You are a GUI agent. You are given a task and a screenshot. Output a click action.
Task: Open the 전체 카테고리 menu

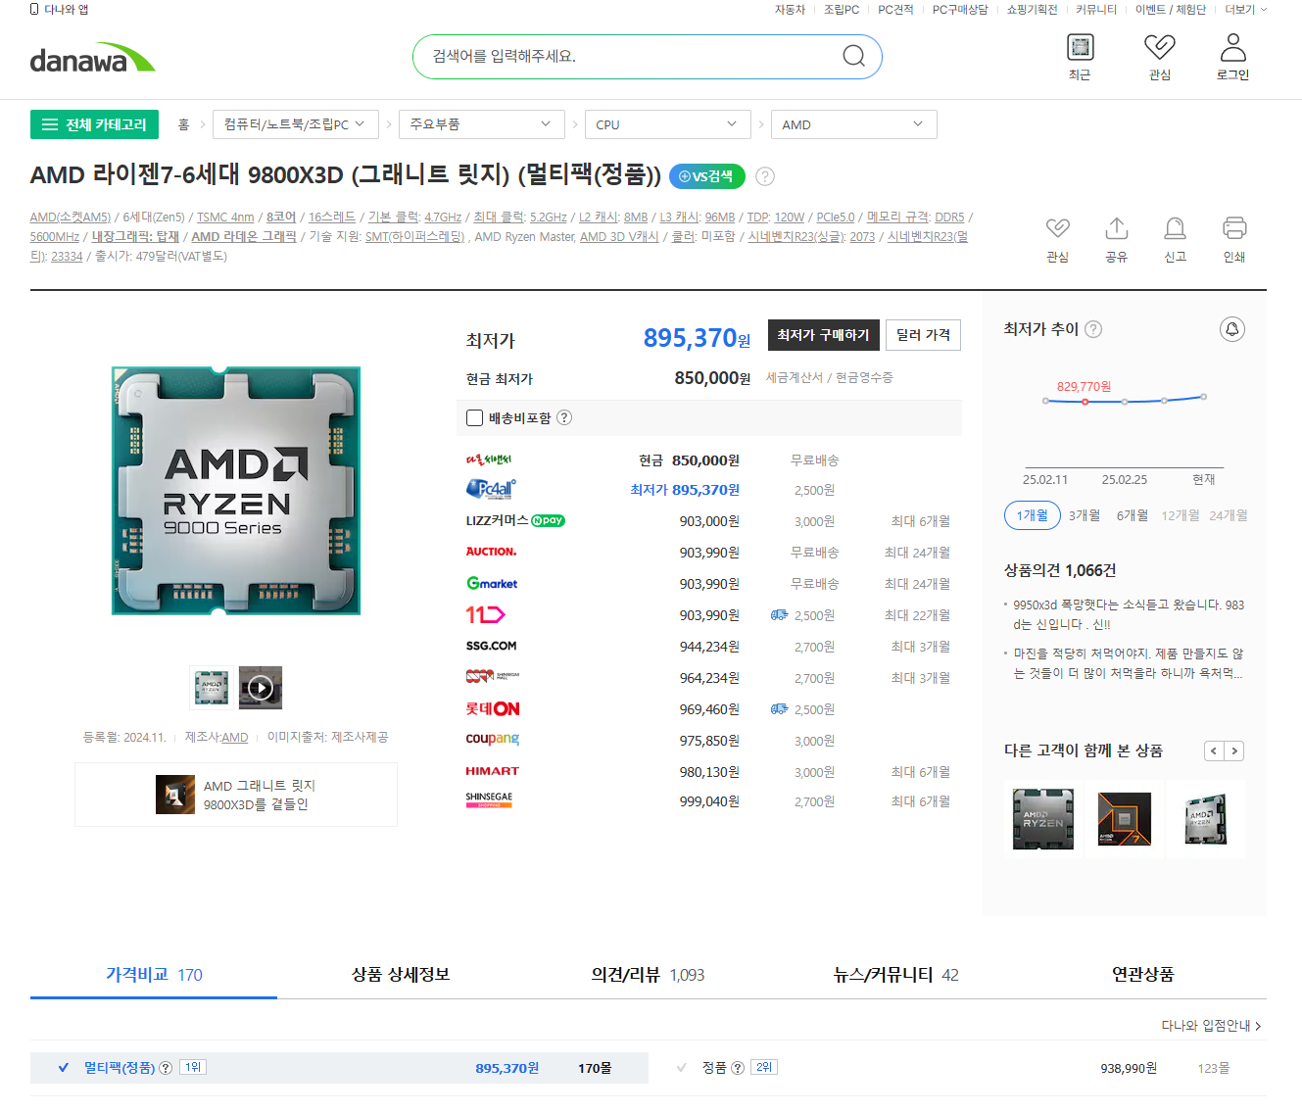[x=94, y=124]
